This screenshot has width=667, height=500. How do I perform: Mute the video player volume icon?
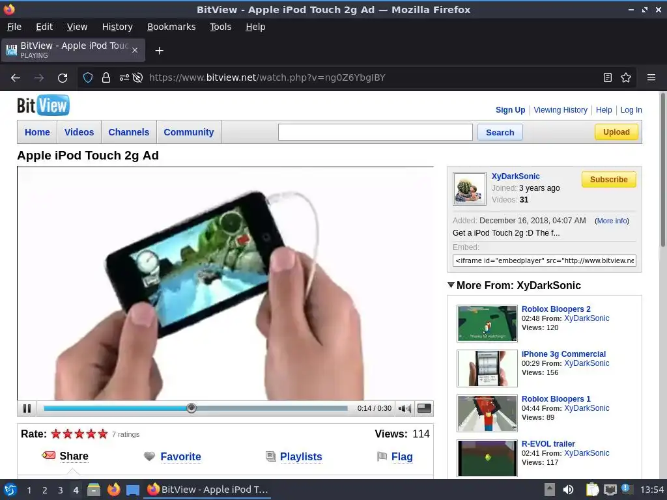point(404,409)
